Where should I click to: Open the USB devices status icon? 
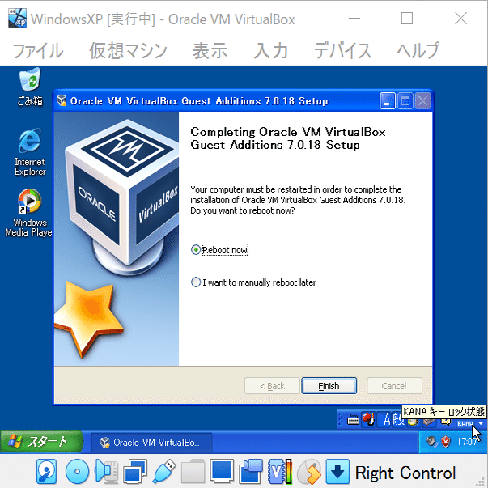pos(164,472)
